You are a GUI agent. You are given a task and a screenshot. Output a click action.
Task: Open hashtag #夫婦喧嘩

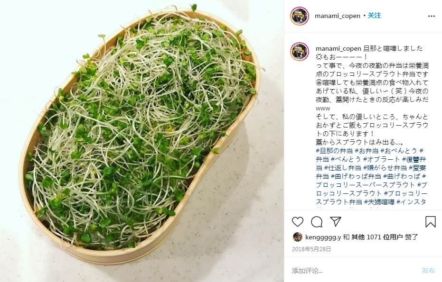pyautogui.click(x=379, y=202)
